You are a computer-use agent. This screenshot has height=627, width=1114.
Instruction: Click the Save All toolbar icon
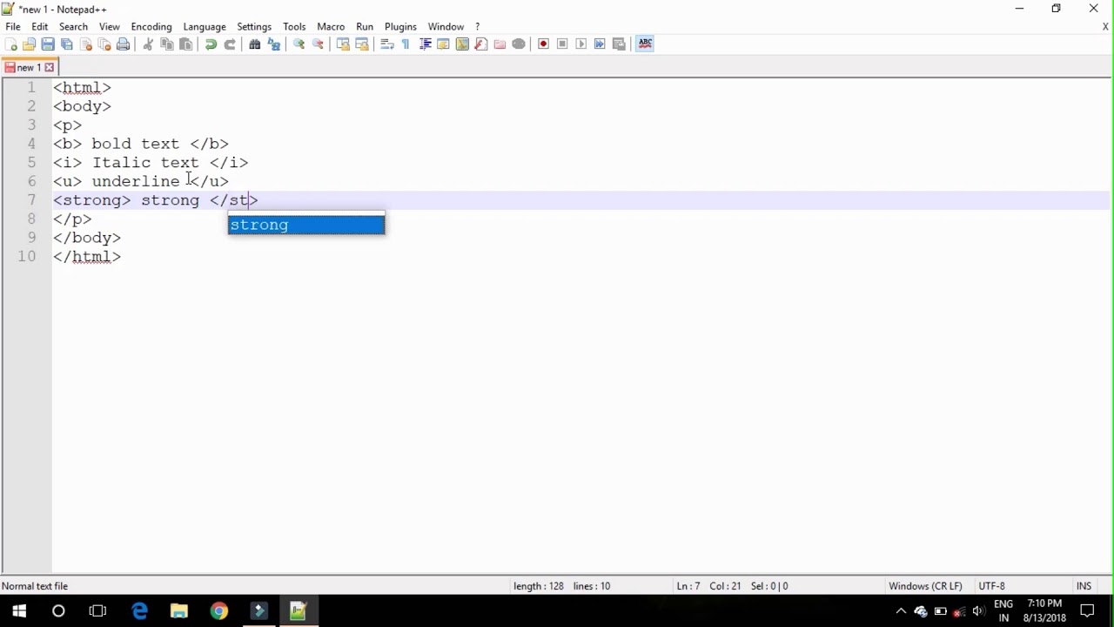tap(67, 44)
